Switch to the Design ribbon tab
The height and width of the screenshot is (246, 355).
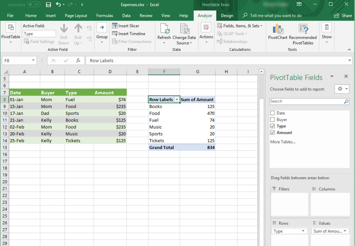(227, 16)
